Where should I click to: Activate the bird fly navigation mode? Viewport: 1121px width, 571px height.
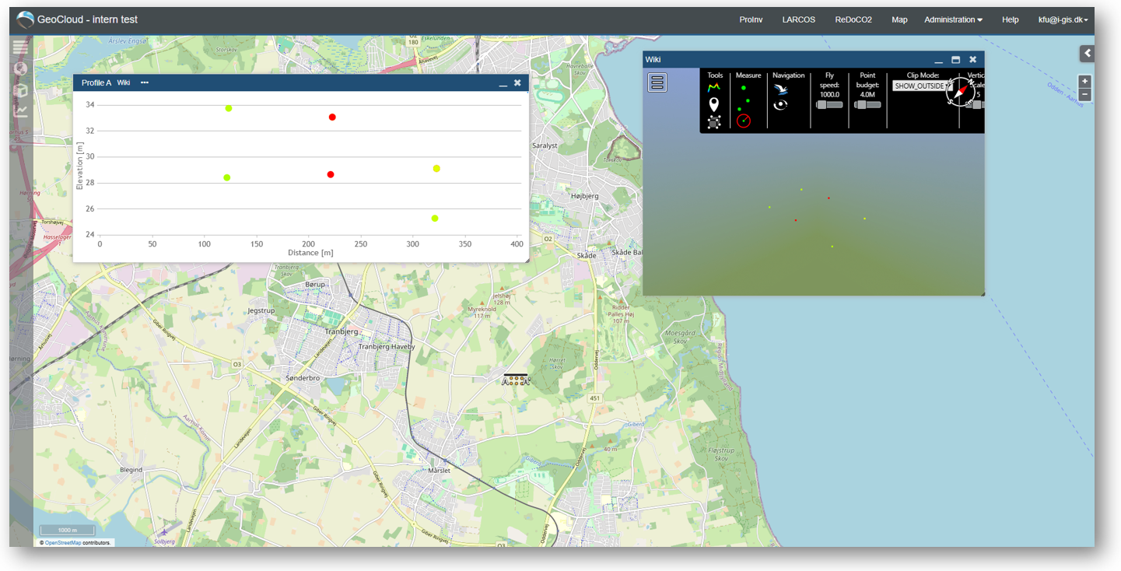click(781, 89)
